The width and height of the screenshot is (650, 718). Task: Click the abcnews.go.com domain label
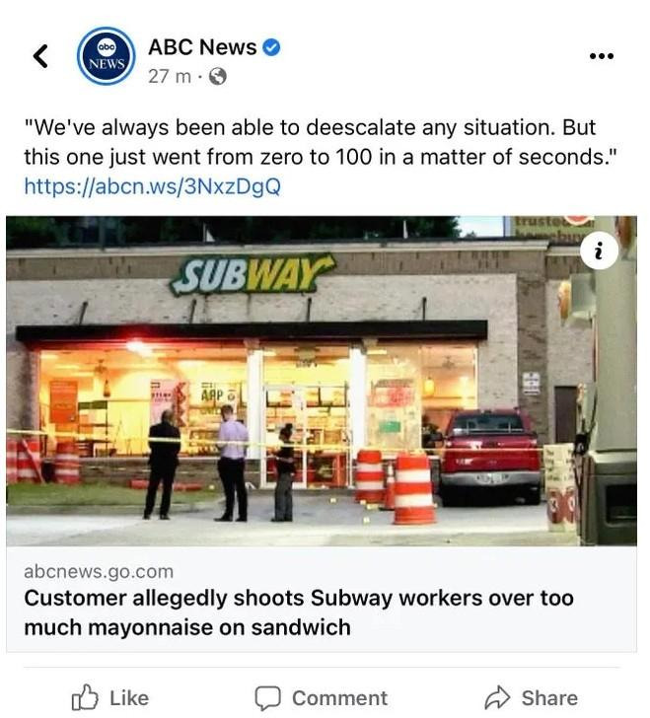[x=99, y=571]
